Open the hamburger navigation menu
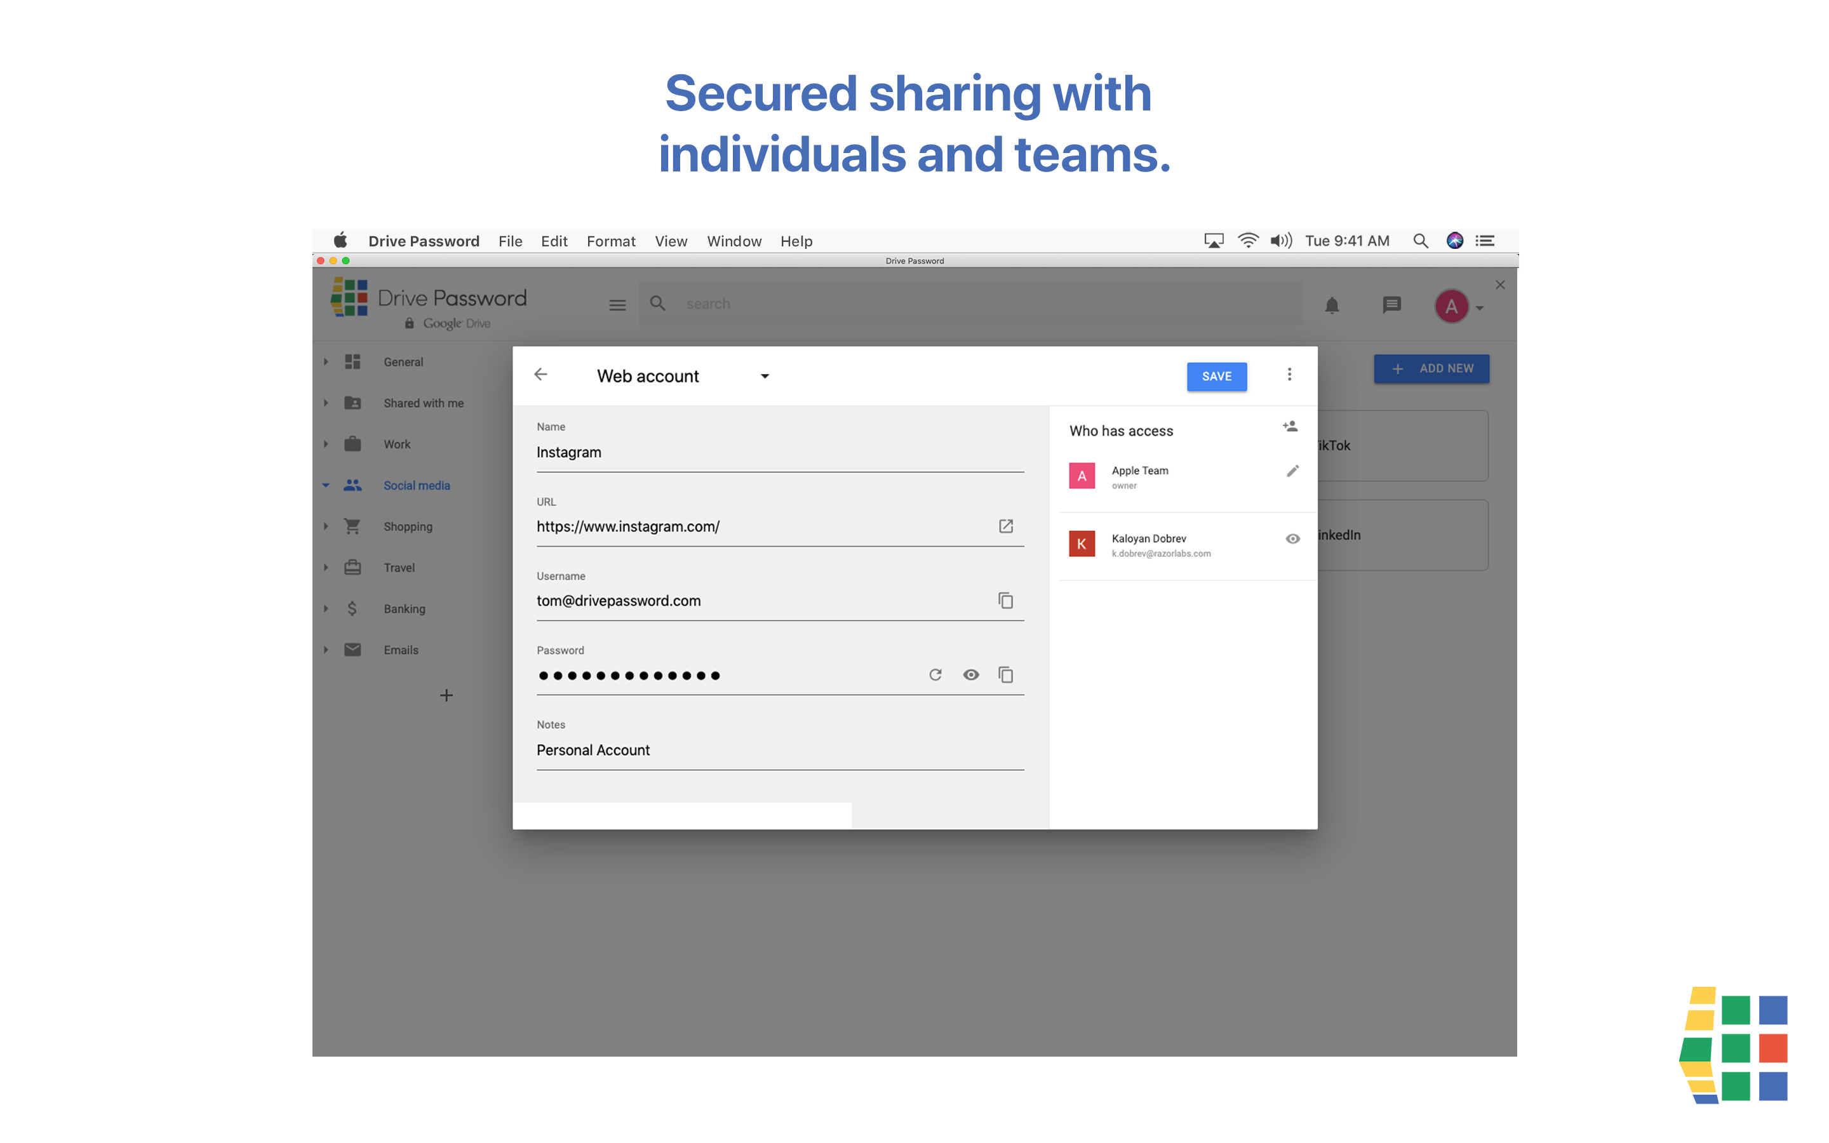1829x1143 pixels. pos(617,304)
